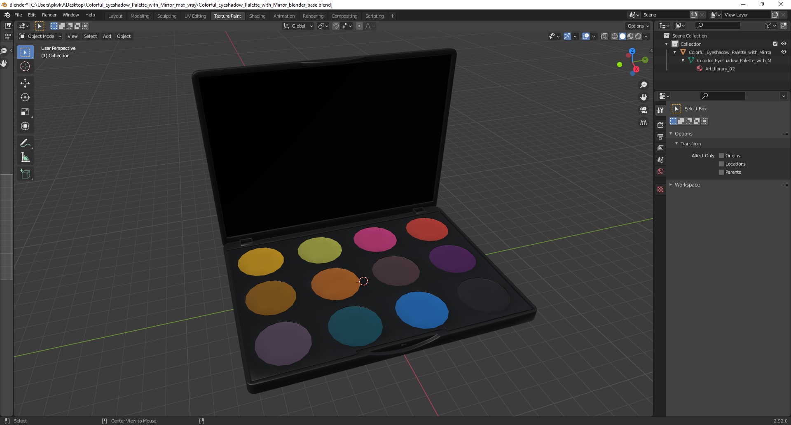This screenshot has width=791, height=425.
Task: Open the Active Tool properties tab
Action: click(660, 110)
